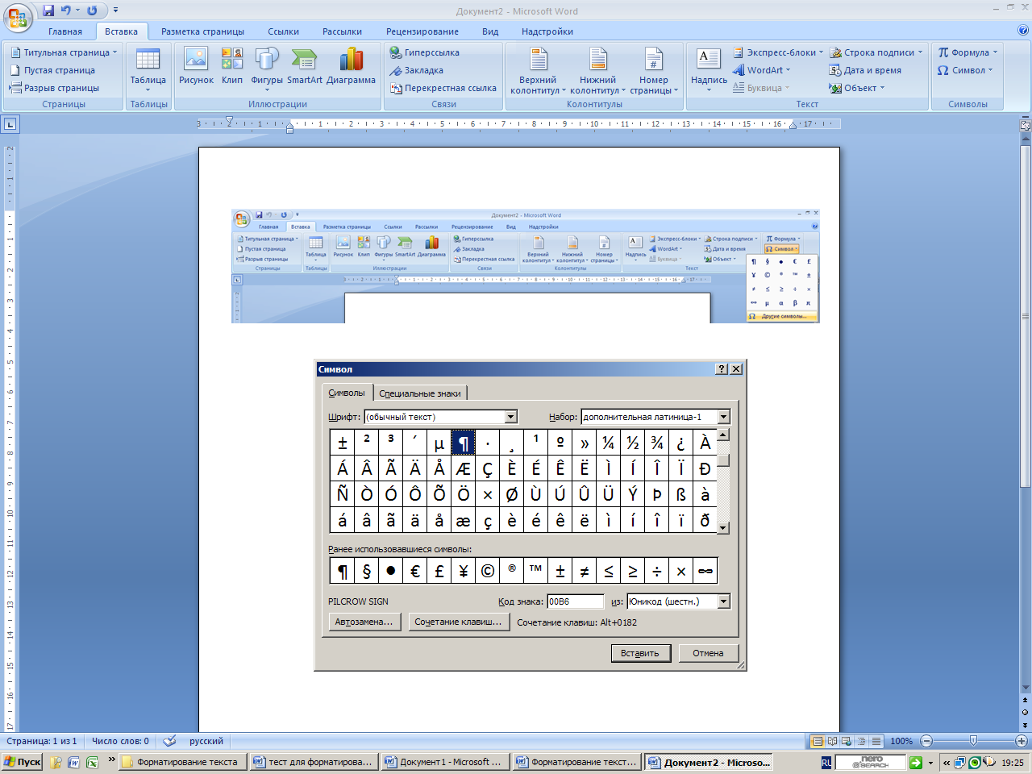Pick the © symbol from recently used
This screenshot has height=774, width=1032.
pos(488,571)
